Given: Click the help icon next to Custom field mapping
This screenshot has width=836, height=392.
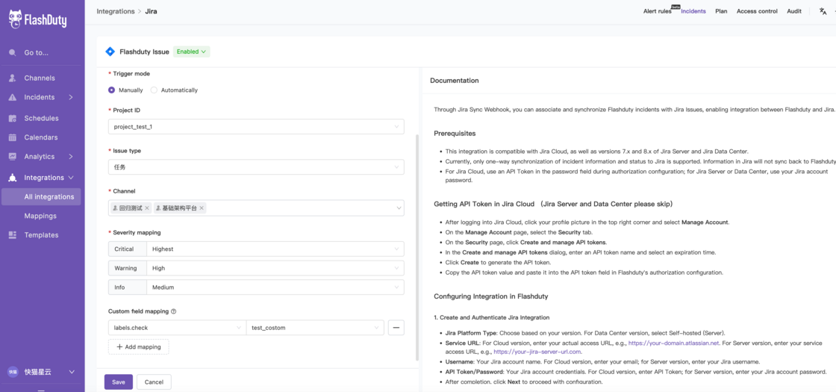Looking at the screenshot, I should point(174,311).
